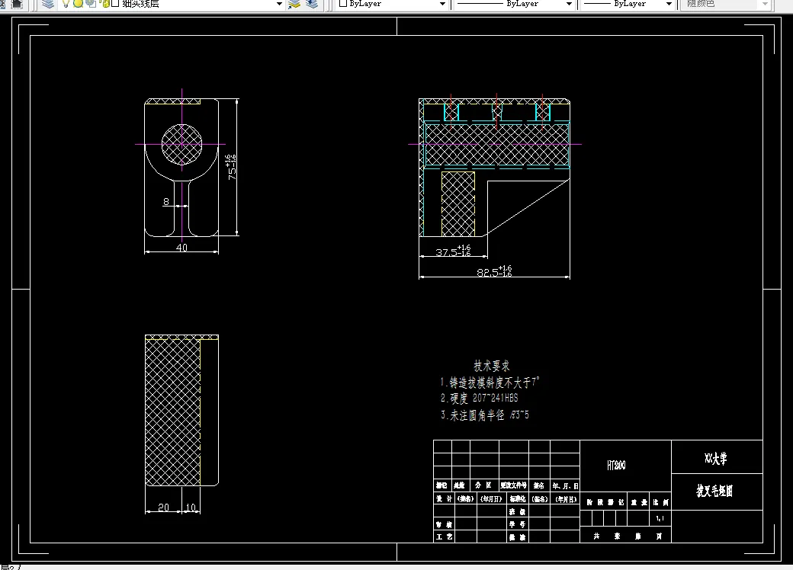Select the HT200 material cell in title block

click(617, 465)
